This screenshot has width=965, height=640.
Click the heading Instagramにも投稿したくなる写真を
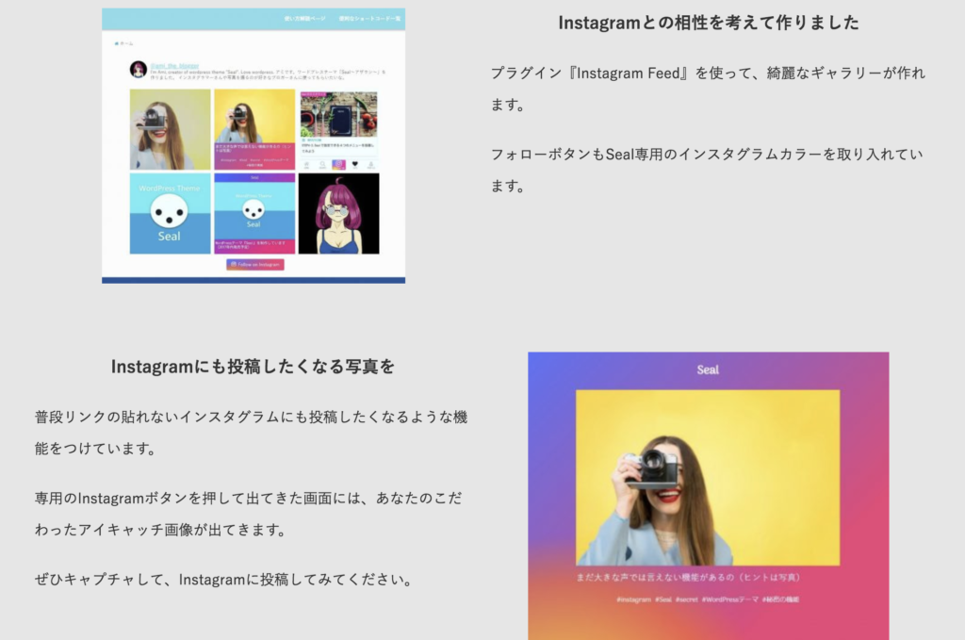point(253,367)
